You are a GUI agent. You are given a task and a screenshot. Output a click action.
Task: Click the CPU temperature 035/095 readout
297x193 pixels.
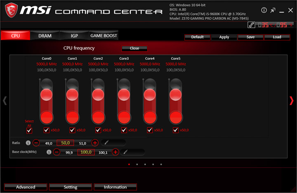275,25
